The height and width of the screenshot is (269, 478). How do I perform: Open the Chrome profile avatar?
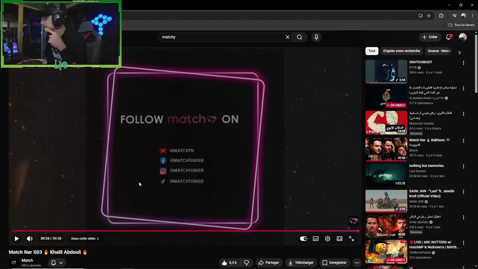pos(463,16)
